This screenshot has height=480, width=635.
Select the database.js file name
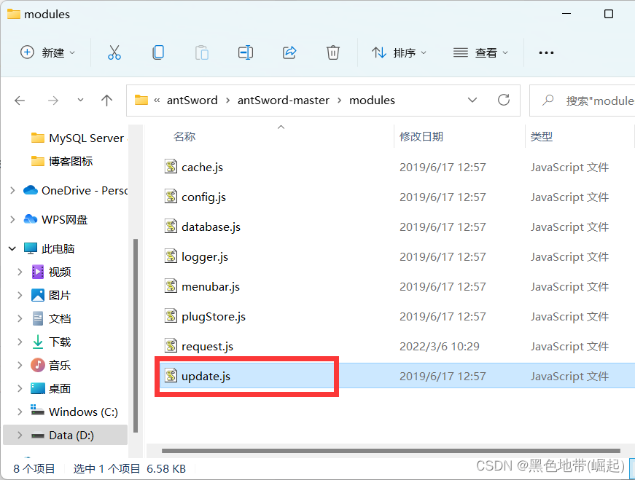point(211,227)
